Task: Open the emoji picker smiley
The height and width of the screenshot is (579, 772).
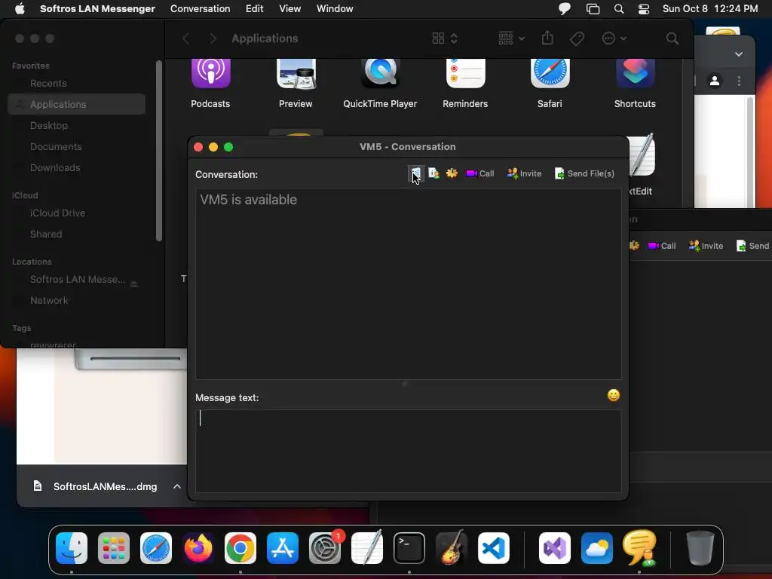Action: [614, 395]
